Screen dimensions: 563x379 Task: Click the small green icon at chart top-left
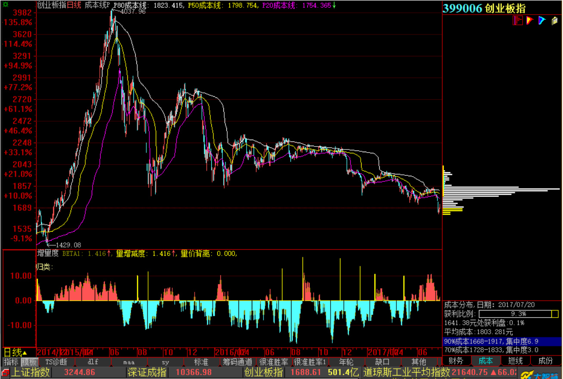pyautogui.click(x=6, y=4)
